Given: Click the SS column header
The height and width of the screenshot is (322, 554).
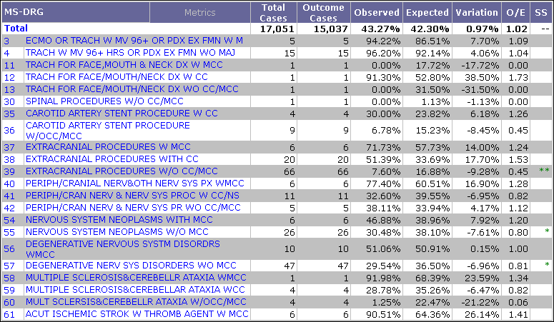Looking at the screenshot, I should (543, 13).
